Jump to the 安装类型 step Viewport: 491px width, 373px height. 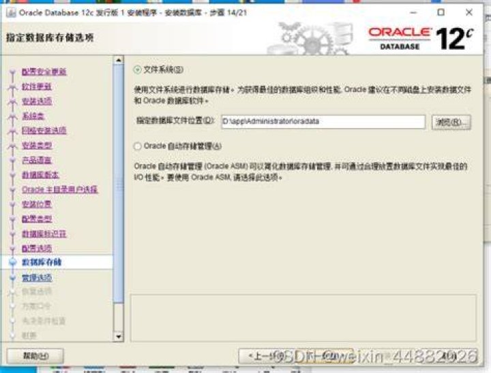click(x=37, y=145)
